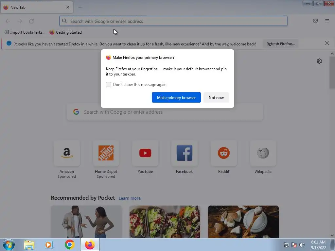Click the Refresh Firefox... button
335x251 pixels.
(280, 44)
